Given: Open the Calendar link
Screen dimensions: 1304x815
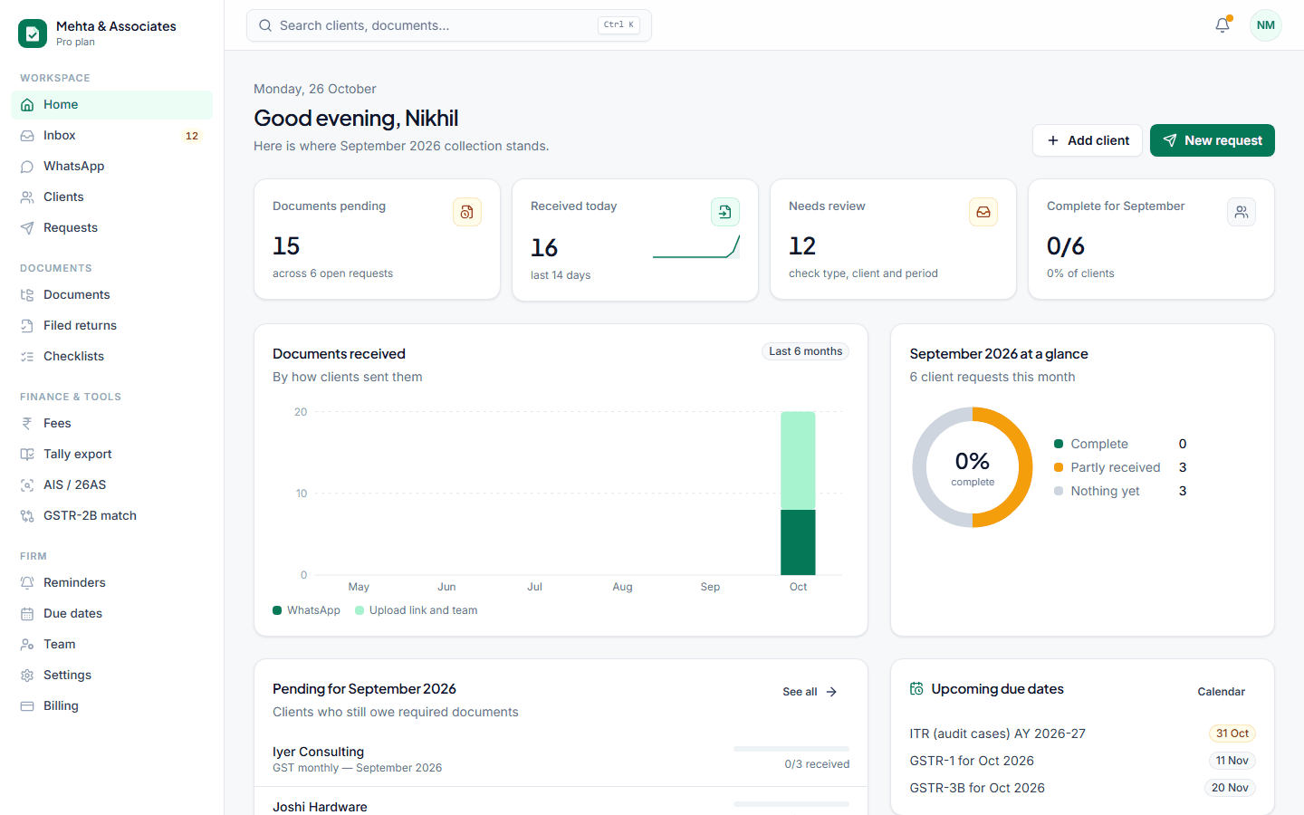Looking at the screenshot, I should click(1222, 692).
